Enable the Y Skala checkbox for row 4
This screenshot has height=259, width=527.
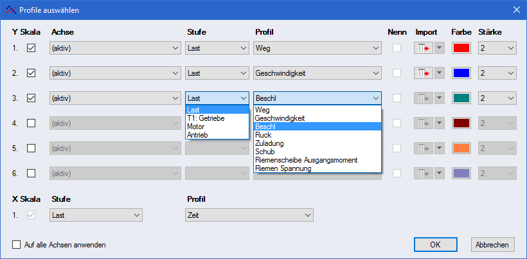pos(31,123)
